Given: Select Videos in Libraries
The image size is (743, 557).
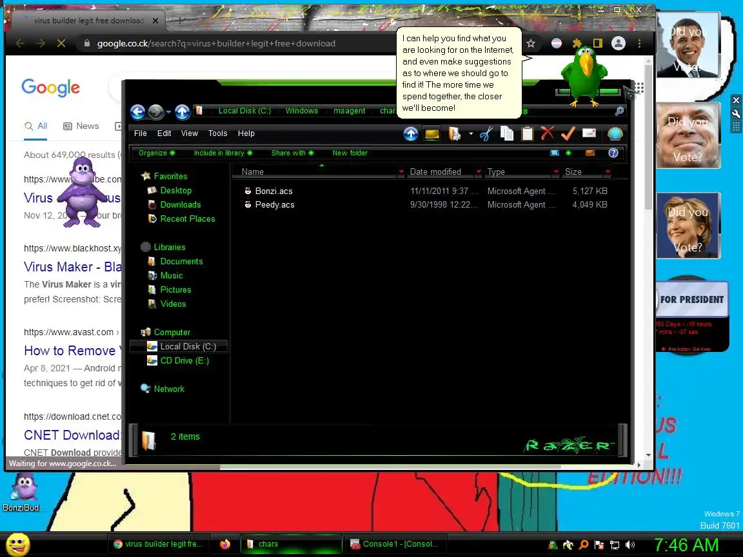Looking at the screenshot, I should (x=173, y=304).
